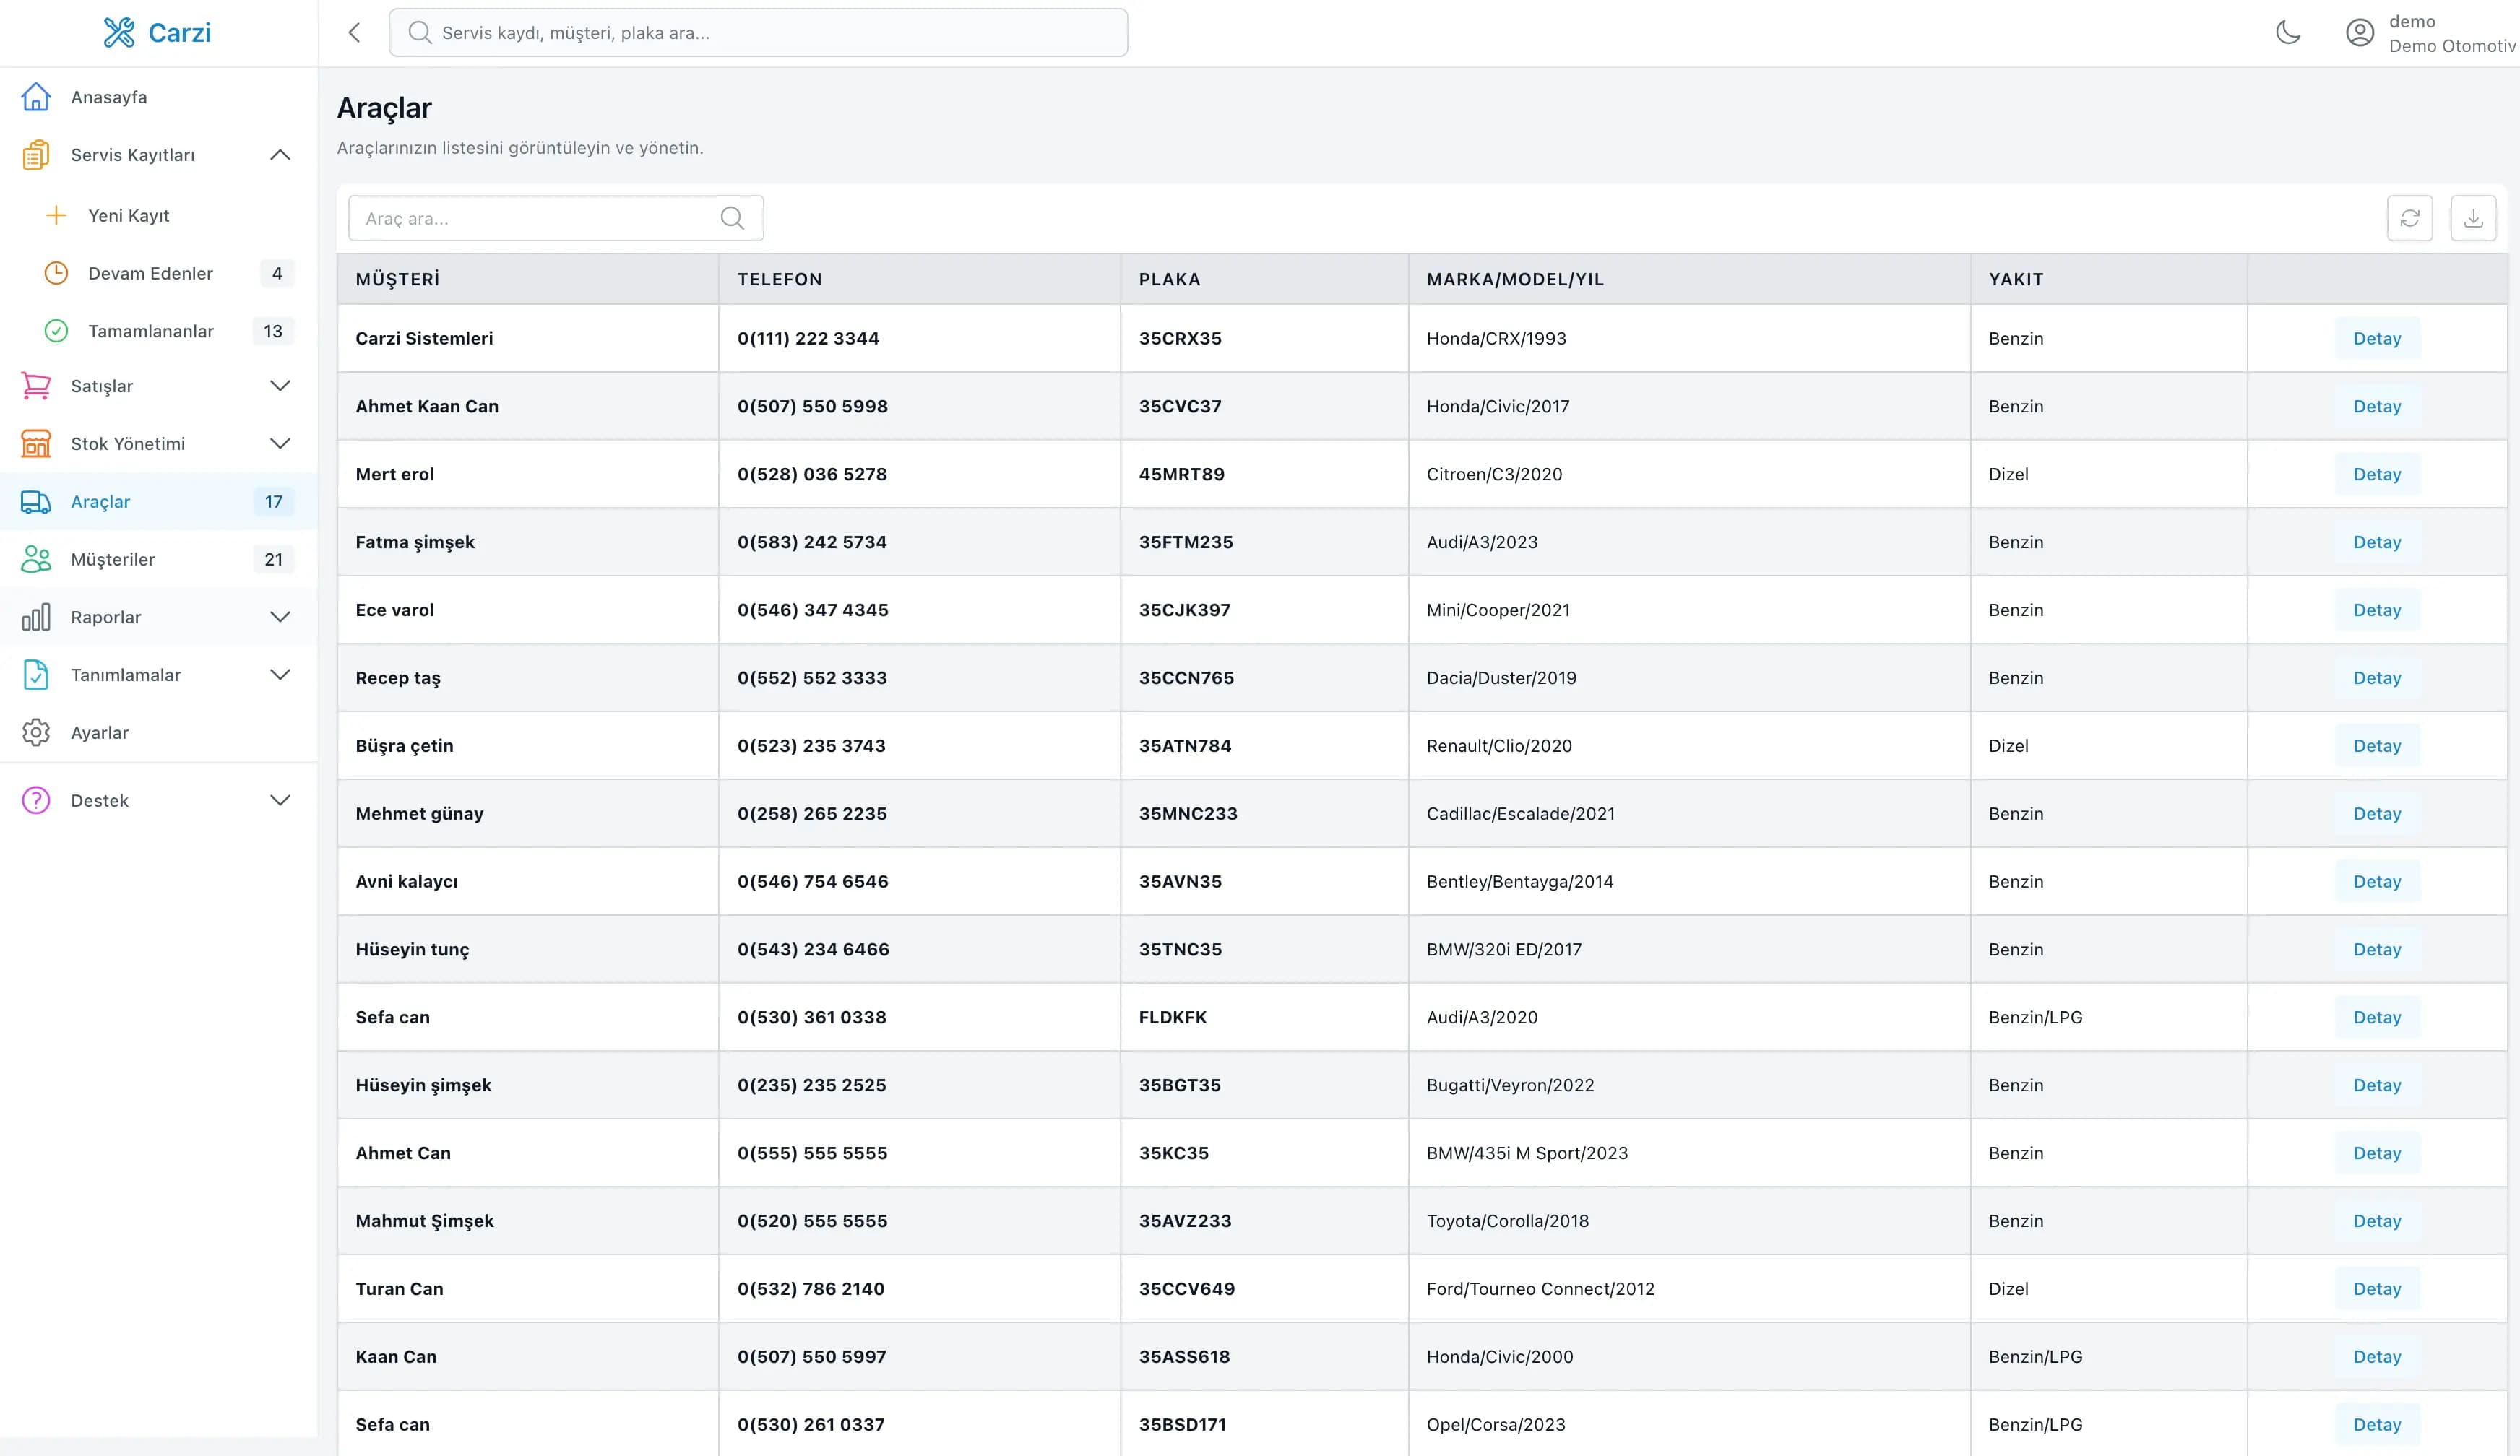
Task: Focus the Araç ara search field
Action: click(556, 218)
